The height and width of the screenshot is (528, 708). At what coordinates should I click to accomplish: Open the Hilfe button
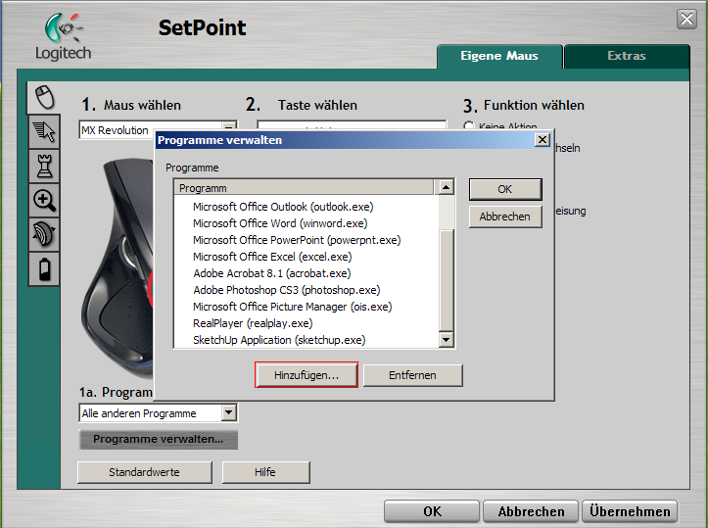tap(265, 472)
